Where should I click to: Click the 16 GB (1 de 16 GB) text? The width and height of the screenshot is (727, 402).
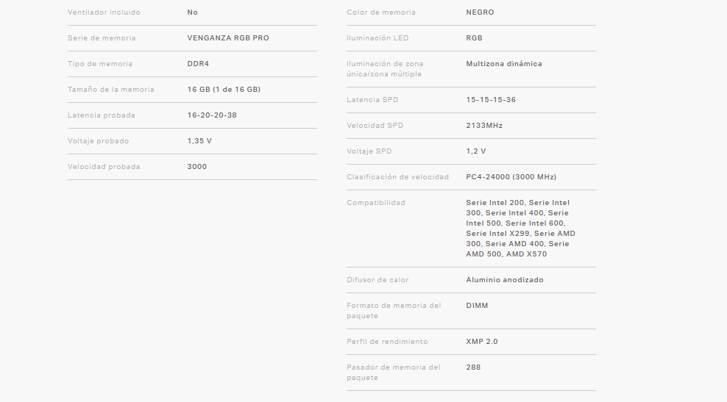[224, 90]
